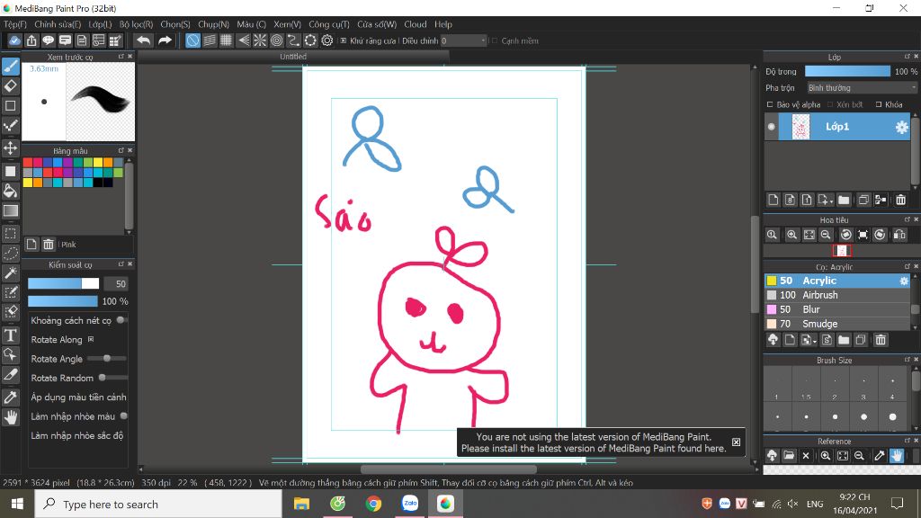Delete layer using the Lớp panel trash icon
This screenshot has width=921, height=518.
pyautogui.click(x=900, y=201)
